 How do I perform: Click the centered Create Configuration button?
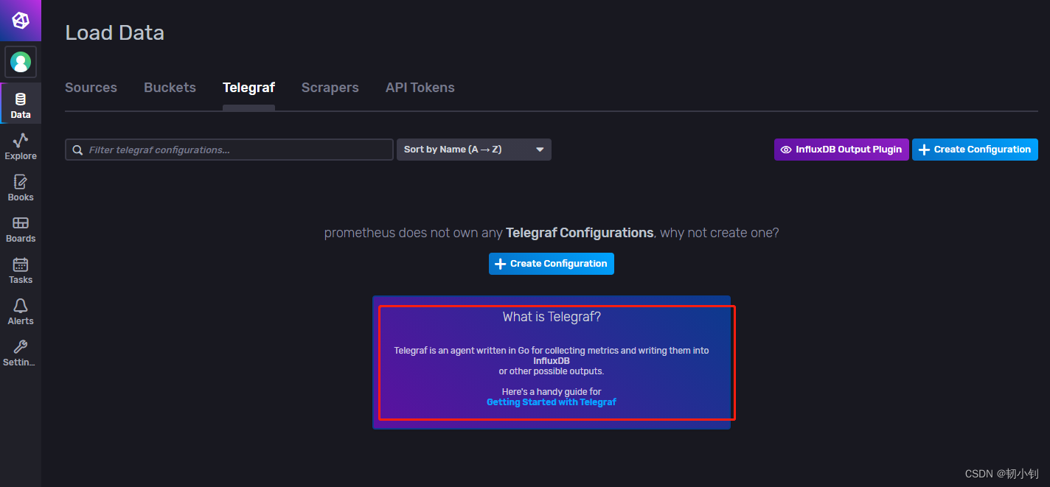552,264
